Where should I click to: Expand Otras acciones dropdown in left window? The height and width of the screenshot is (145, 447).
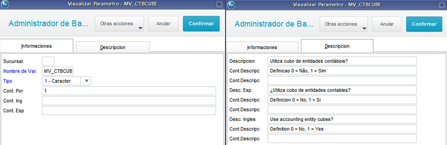pyautogui.click(x=119, y=24)
